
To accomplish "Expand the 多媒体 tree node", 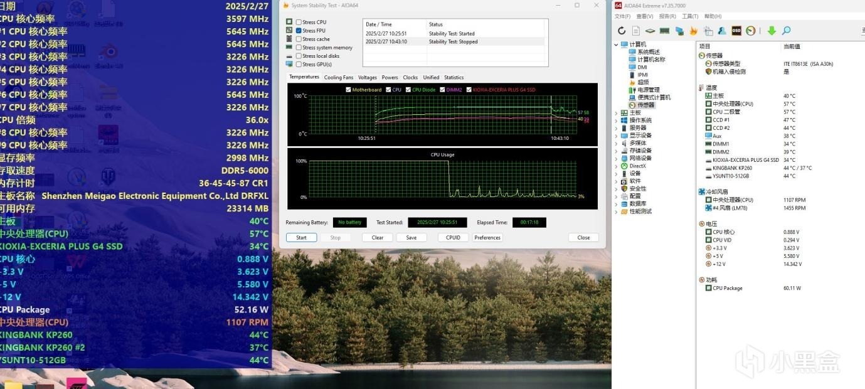I will (616, 143).
